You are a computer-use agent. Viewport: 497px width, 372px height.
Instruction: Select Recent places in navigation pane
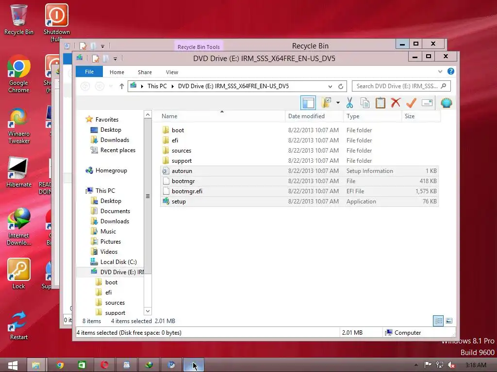tap(117, 150)
